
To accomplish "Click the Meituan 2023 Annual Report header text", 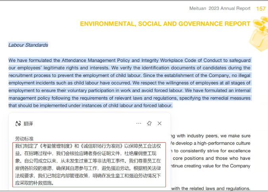I will pos(220,9).
